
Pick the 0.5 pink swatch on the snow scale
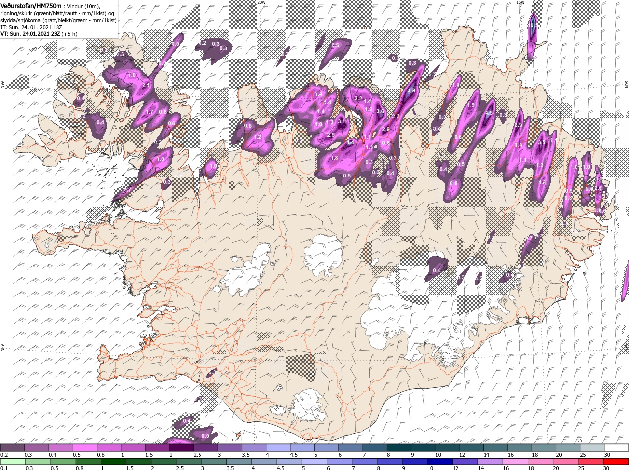point(85,448)
